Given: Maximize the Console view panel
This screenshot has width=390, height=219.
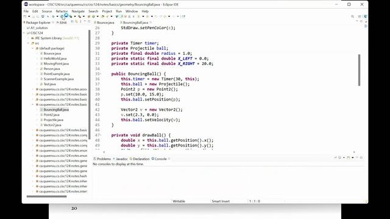Looking at the screenshot, I should [361, 158].
